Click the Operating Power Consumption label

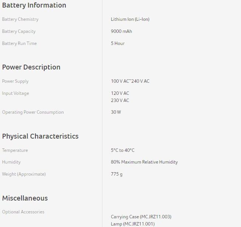pyautogui.click(x=33, y=112)
